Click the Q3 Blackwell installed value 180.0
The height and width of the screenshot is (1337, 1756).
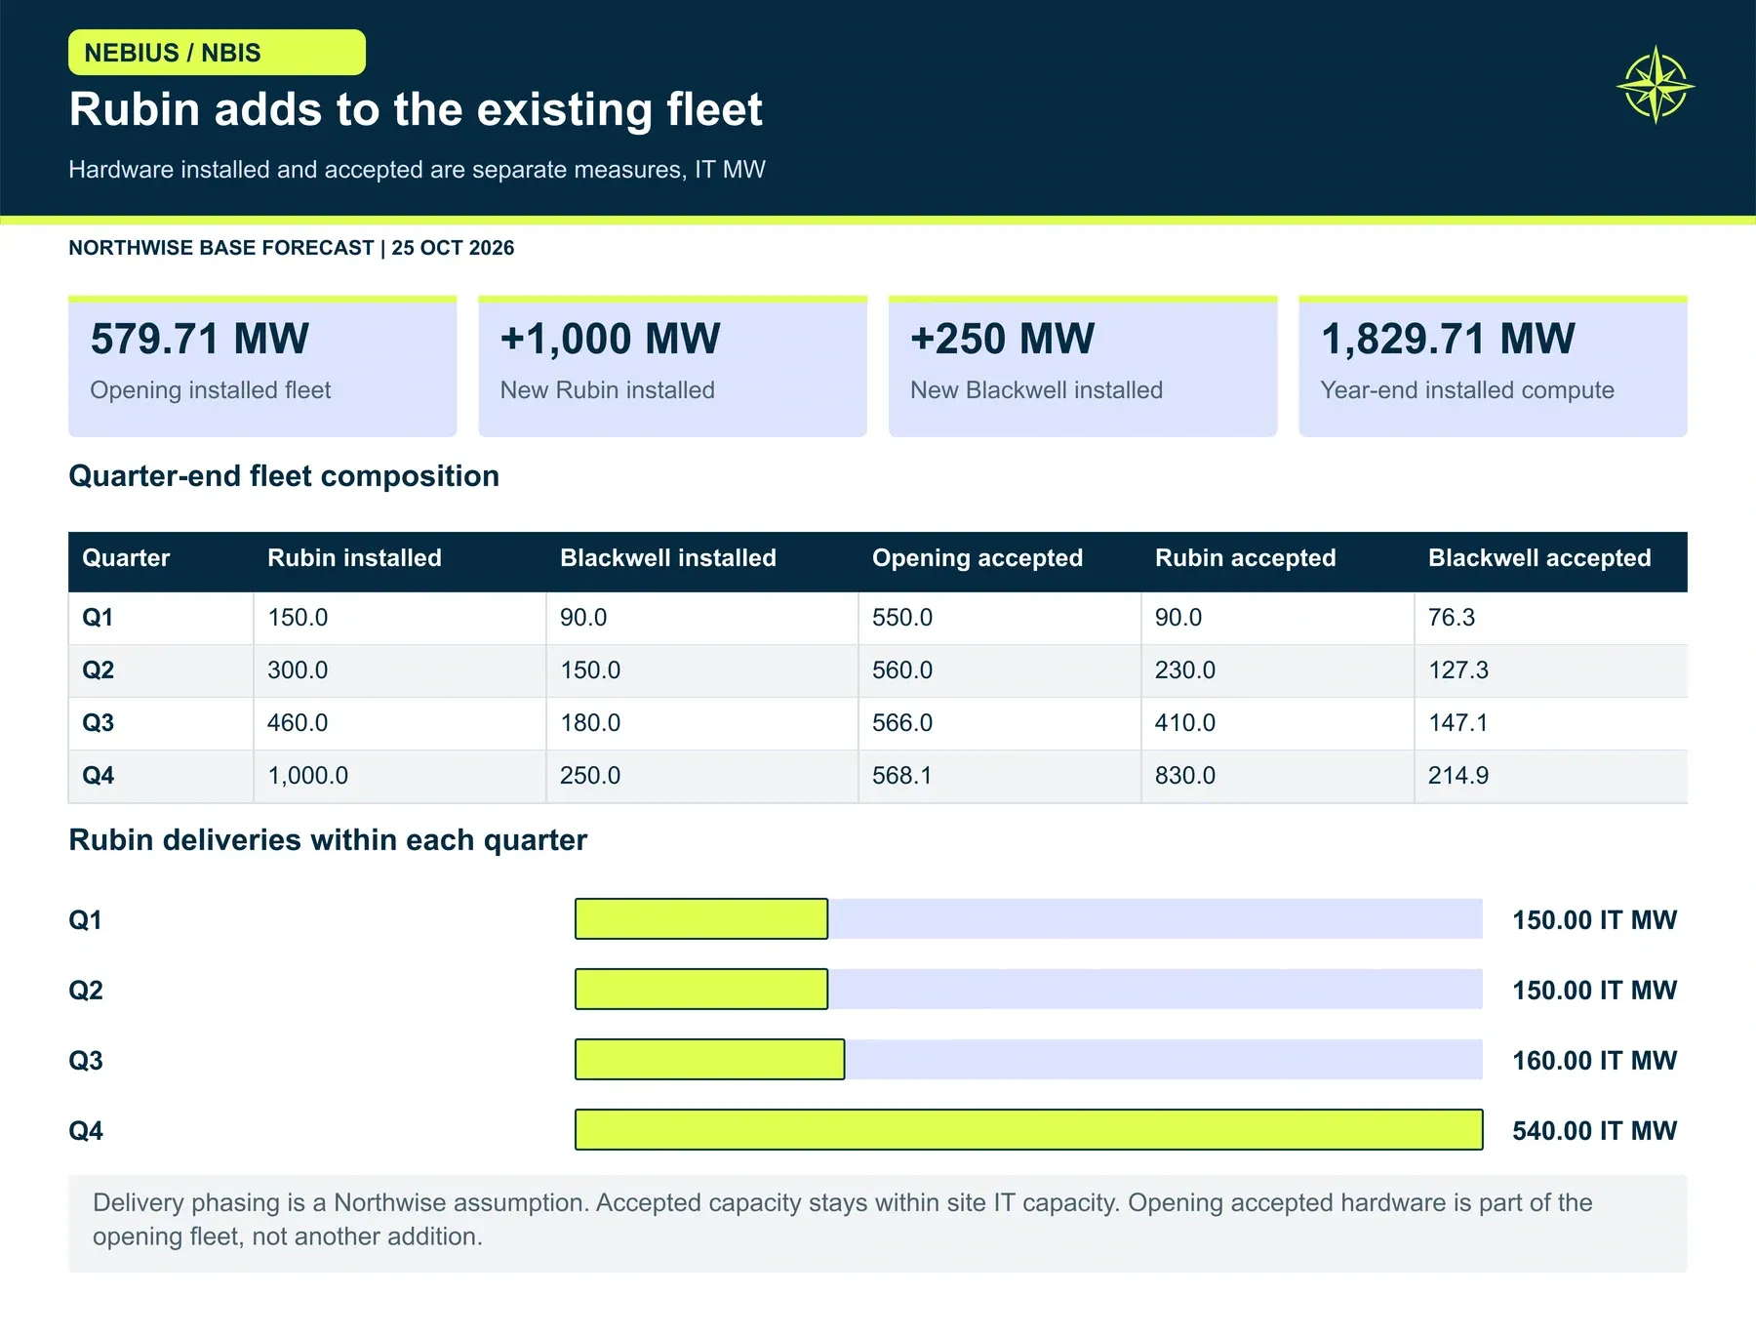[x=590, y=723]
